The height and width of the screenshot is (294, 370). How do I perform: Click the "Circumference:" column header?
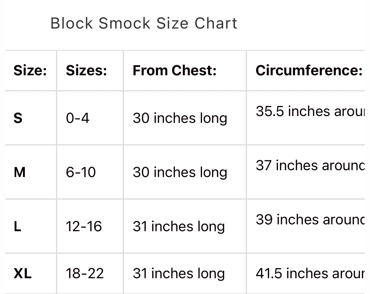tap(309, 71)
